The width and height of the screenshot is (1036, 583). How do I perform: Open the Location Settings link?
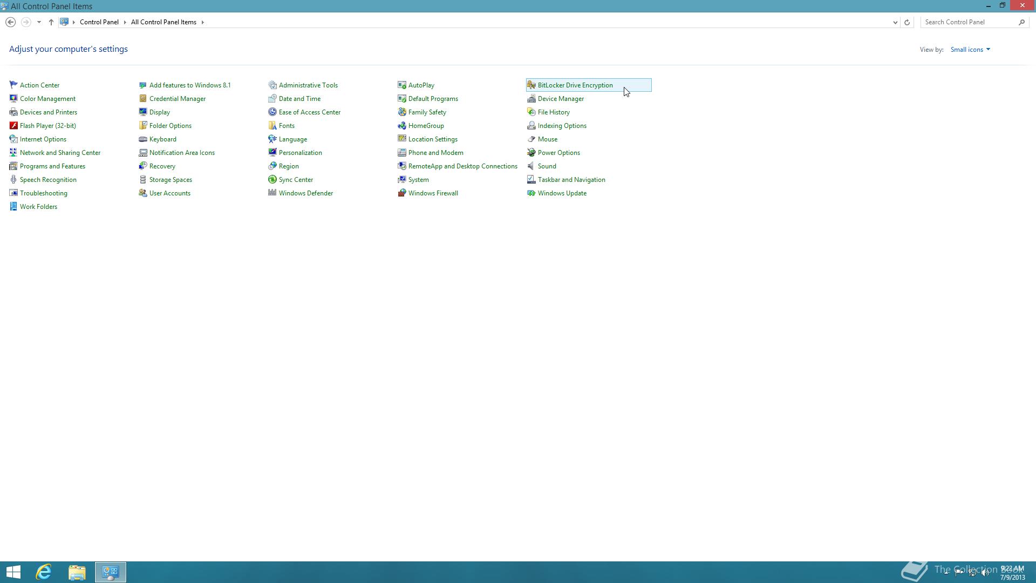click(x=433, y=139)
